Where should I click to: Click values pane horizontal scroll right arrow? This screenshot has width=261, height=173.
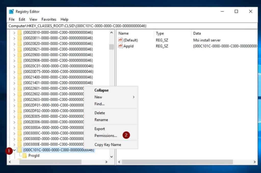click(255, 162)
